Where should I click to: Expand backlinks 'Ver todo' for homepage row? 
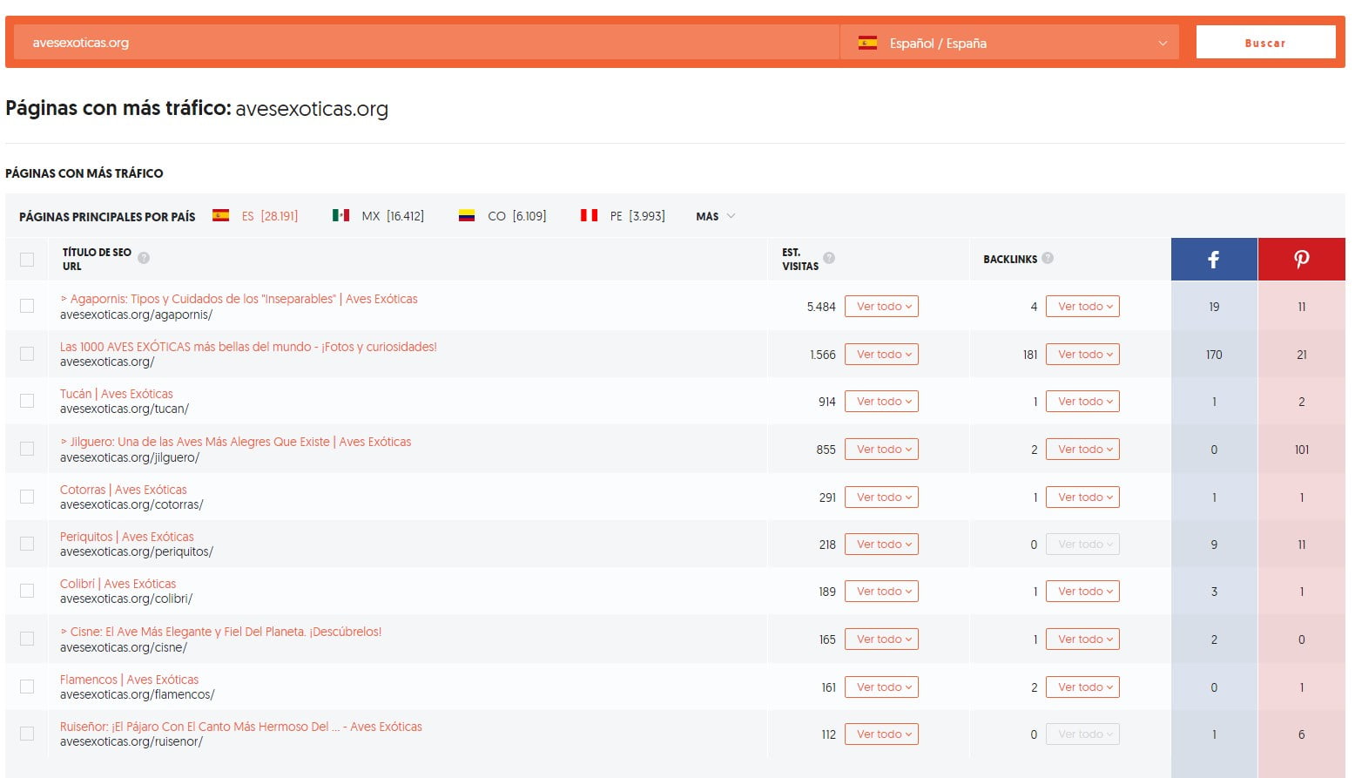coord(1082,355)
